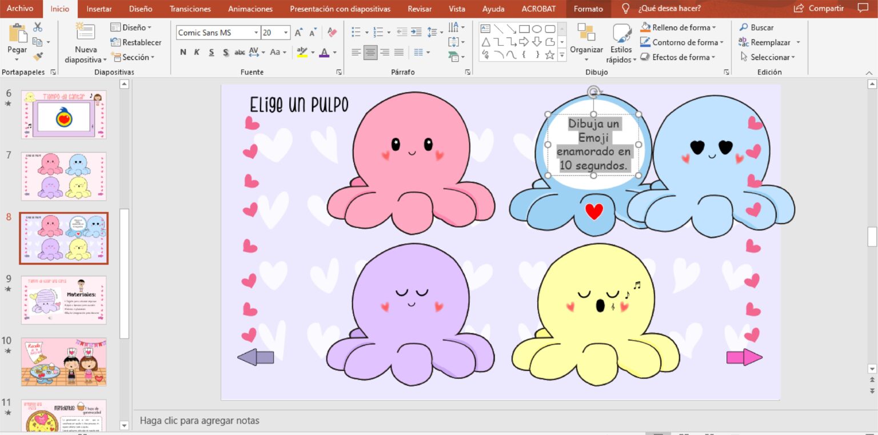Click the Organizar icon
Viewport: 878px width, 435px height.
pos(586,33)
